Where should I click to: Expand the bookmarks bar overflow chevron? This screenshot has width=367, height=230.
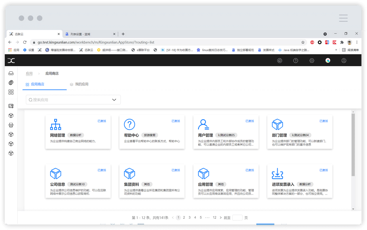click(336, 50)
